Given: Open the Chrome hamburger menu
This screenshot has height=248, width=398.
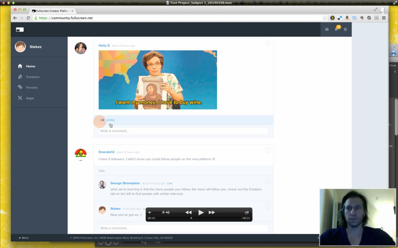Looking at the screenshot, I should click(x=384, y=18).
